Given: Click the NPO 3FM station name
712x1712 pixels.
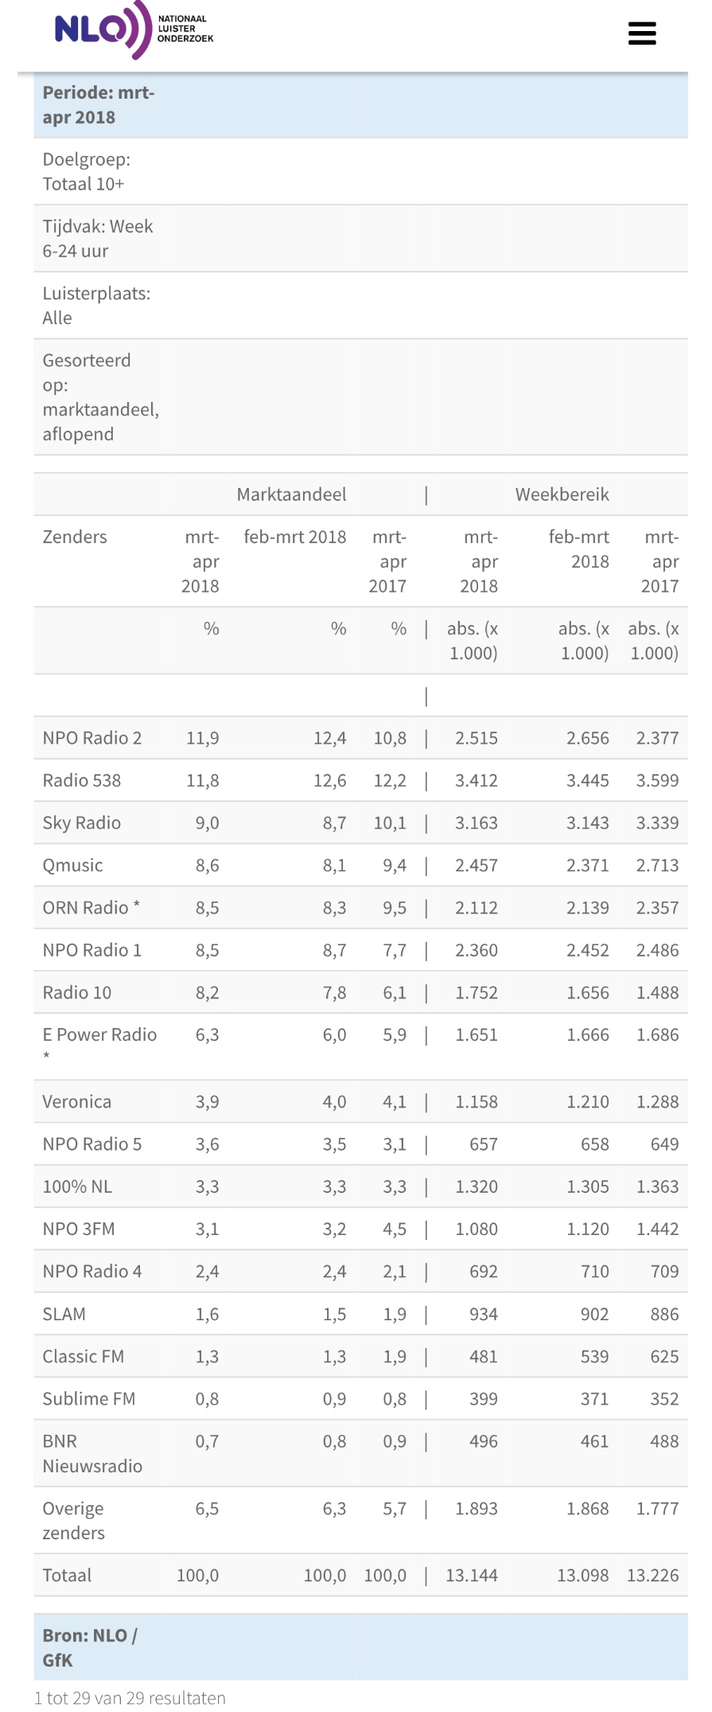Looking at the screenshot, I should click(79, 1229).
